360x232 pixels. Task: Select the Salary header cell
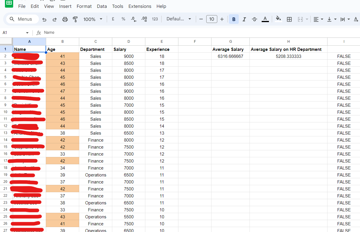click(129, 49)
